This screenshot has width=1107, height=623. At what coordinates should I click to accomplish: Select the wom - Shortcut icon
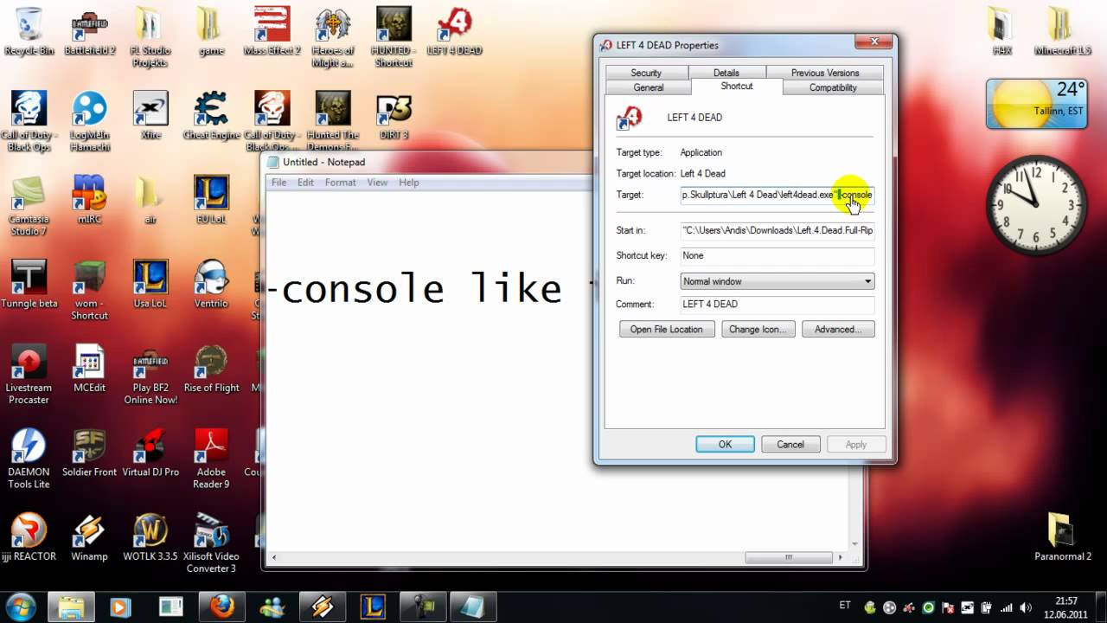point(89,290)
